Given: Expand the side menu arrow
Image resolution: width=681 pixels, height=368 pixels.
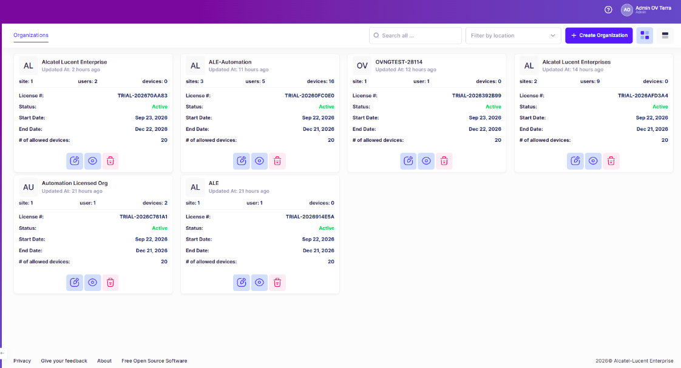Looking at the screenshot, I should [x=2, y=353].
